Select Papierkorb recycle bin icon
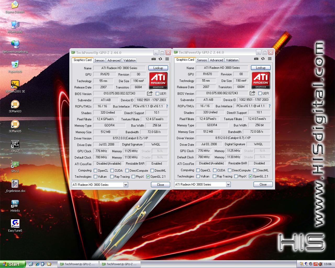335x268 pixels. coord(15,64)
